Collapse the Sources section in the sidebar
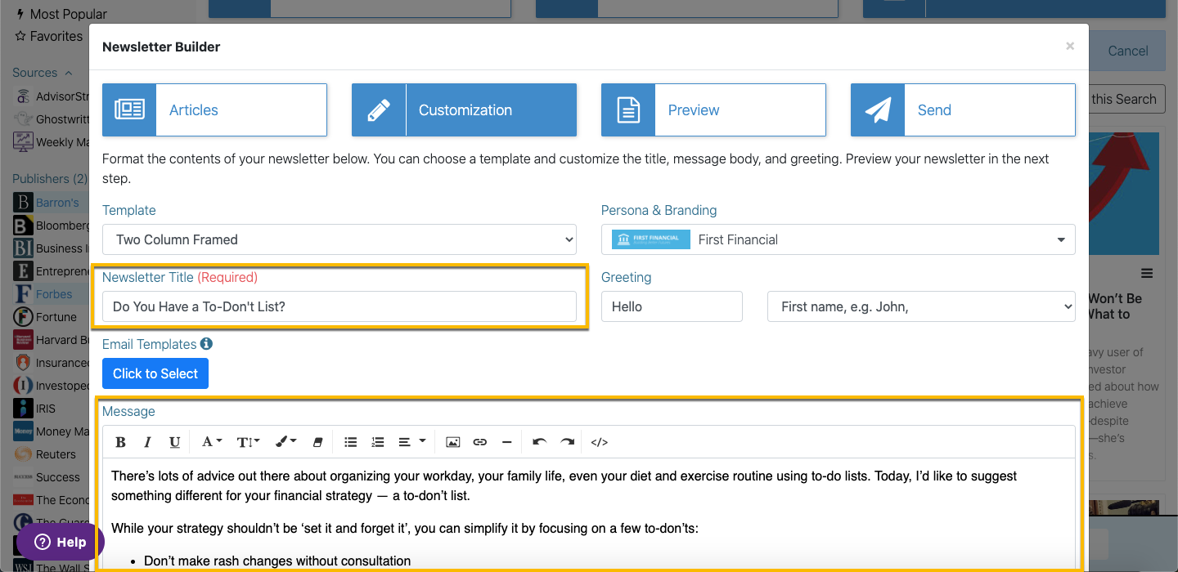The width and height of the screenshot is (1178, 572). pos(43,73)
